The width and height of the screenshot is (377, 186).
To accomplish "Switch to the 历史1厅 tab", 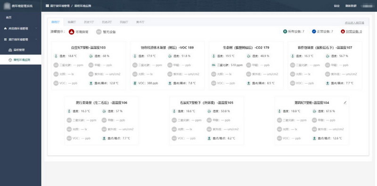I will click(89, 22).
